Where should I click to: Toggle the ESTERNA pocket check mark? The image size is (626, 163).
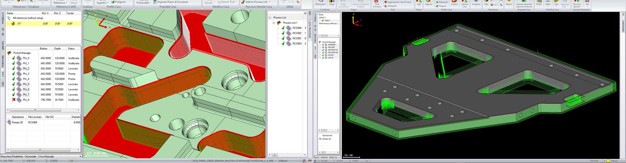[323, 45]
